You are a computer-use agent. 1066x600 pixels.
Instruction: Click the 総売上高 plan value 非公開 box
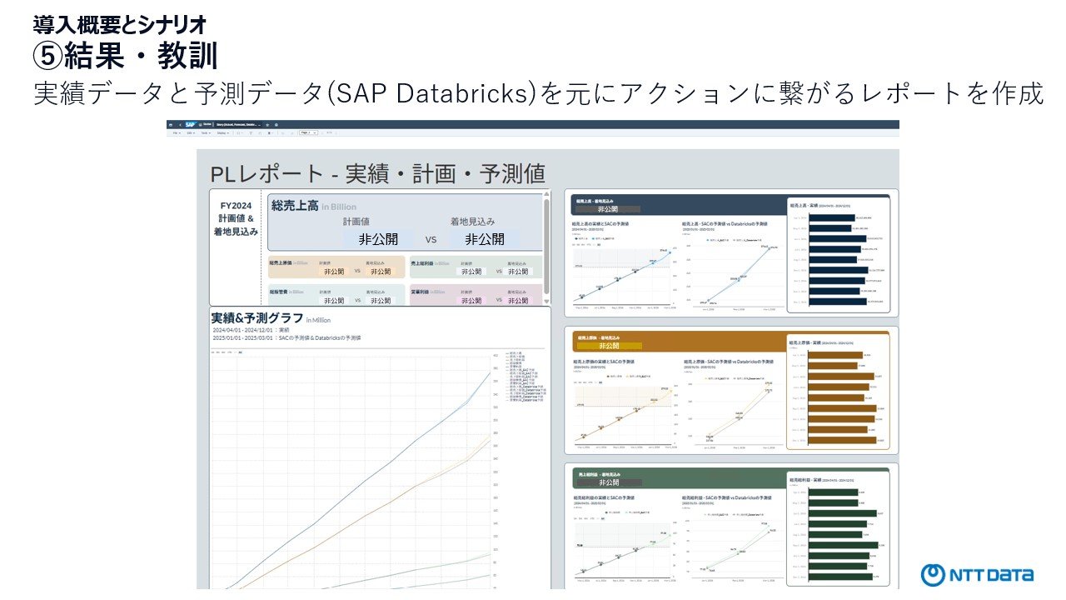pyautogui.click(x=378, y=239)
